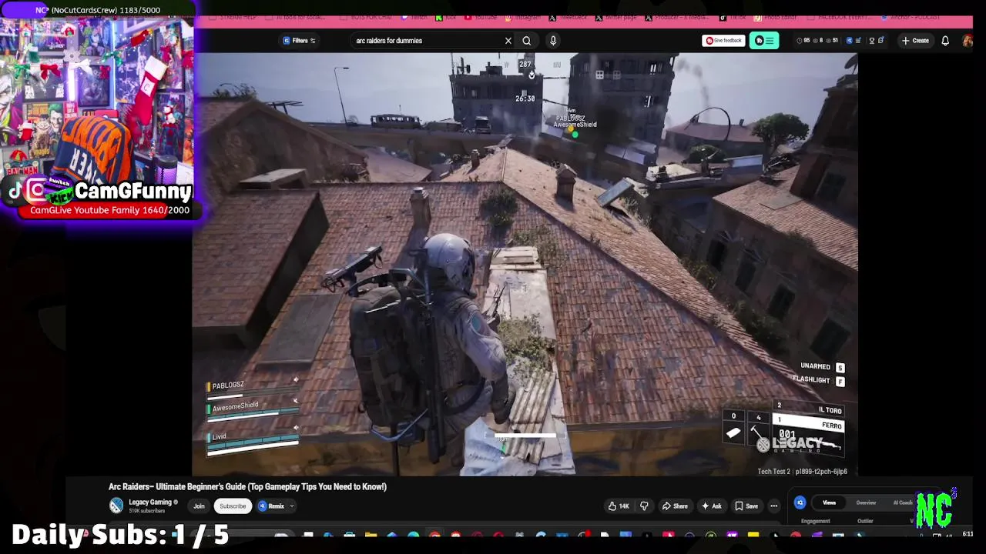The height and width of the screenshot is (554, 986).
Task: Click the blue vidIQ panel icon
Action: tap(800, 502)
